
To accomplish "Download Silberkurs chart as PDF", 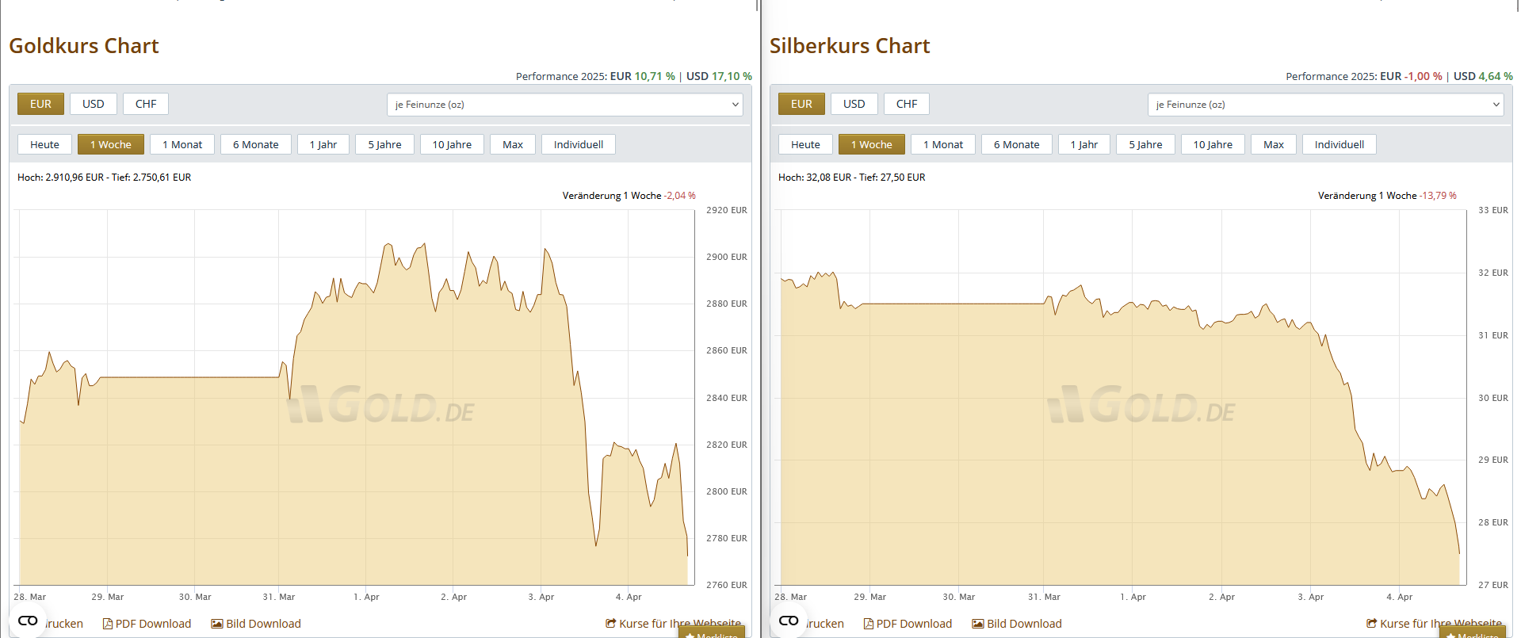I will pos(908,624).
